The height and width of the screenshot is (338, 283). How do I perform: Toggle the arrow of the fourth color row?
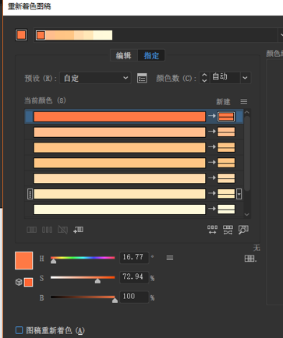[x=212, y=162]
